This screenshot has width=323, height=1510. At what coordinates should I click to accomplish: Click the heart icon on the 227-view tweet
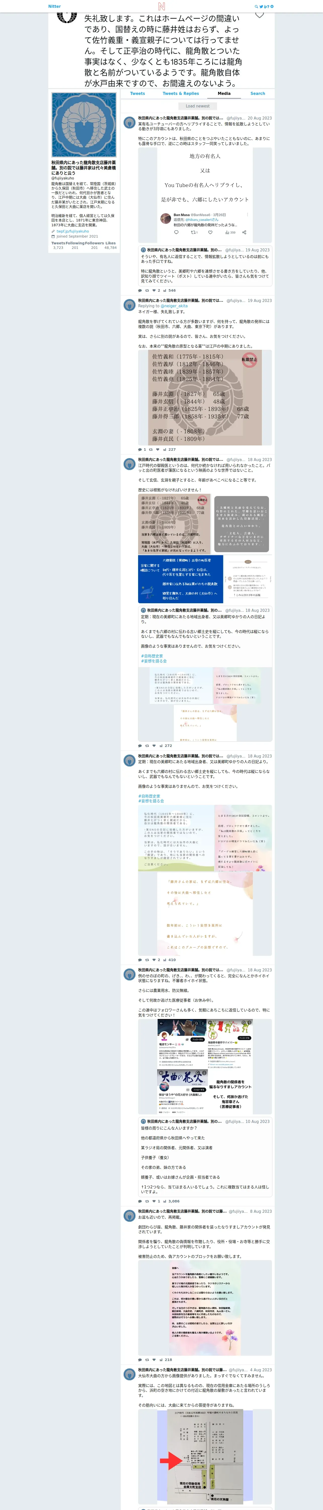157,449
